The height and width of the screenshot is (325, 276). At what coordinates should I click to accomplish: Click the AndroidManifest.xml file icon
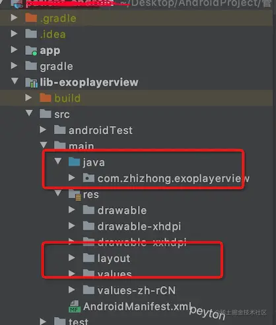pos(75,307)
